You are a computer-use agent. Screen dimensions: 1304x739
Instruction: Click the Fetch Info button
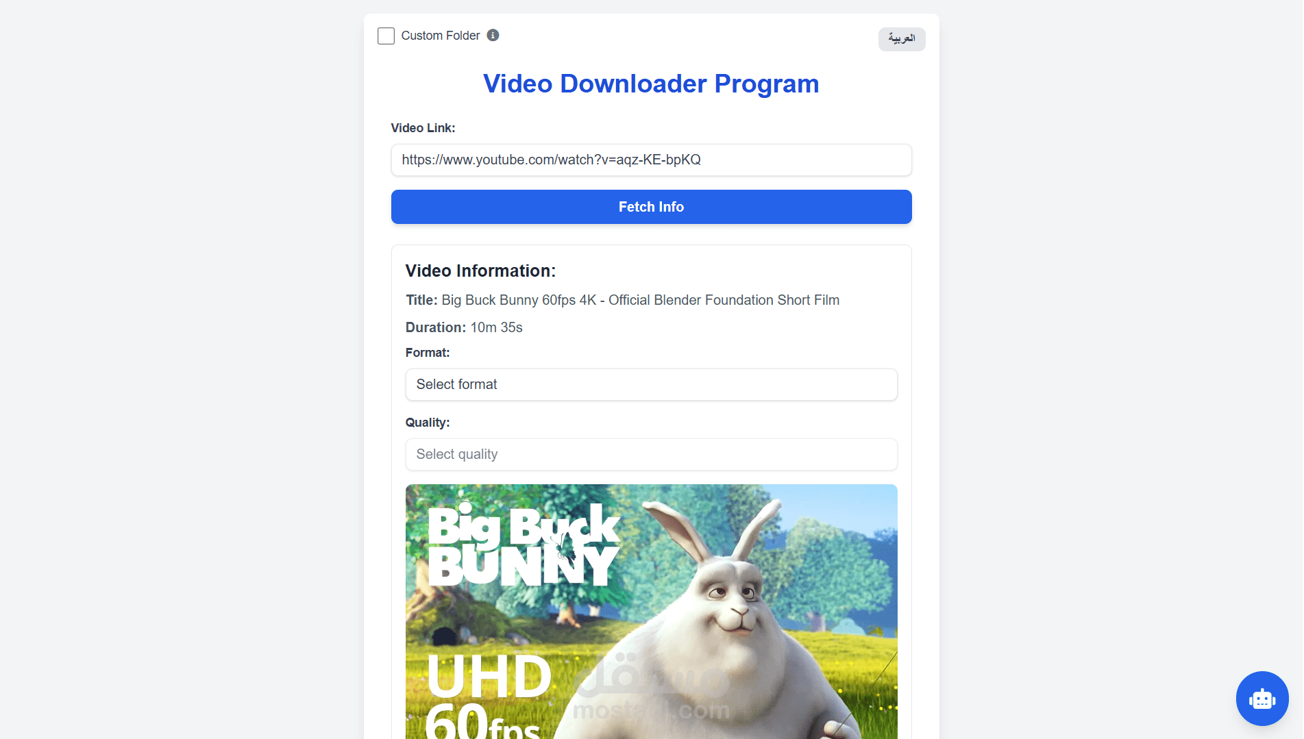tap(651, 207)
